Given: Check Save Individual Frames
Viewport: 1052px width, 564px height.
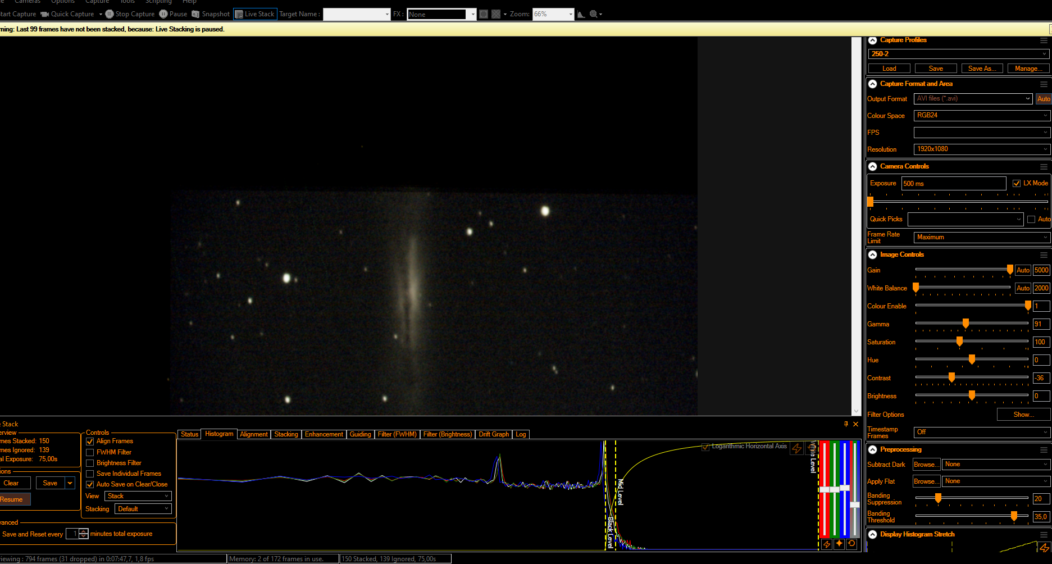Looking at the screenshot, I should [x=90, y=474].
